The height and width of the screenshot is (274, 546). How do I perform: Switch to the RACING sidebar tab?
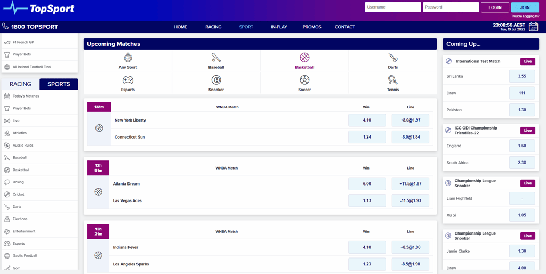click(20, 84)
